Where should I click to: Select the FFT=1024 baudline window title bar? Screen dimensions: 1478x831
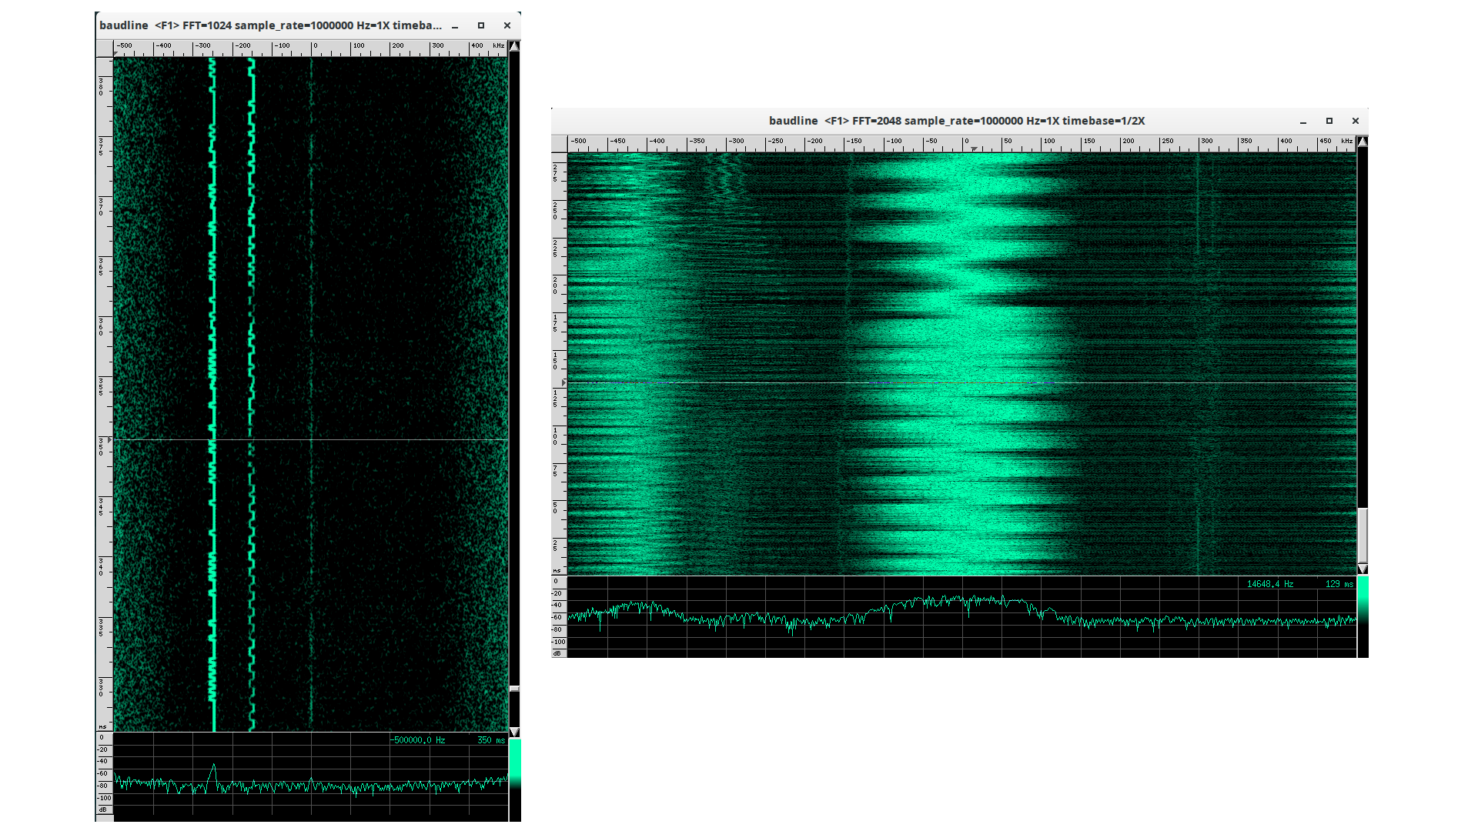[x=269, y=25]
